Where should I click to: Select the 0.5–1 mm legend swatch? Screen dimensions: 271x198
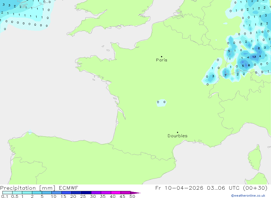pyautogui.click(x=17, y=193)
